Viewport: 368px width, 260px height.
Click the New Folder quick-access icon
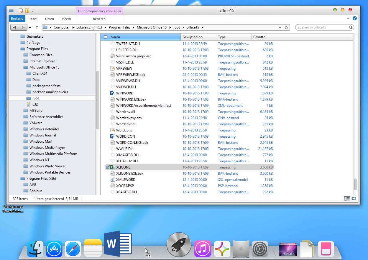pos(27,11)
